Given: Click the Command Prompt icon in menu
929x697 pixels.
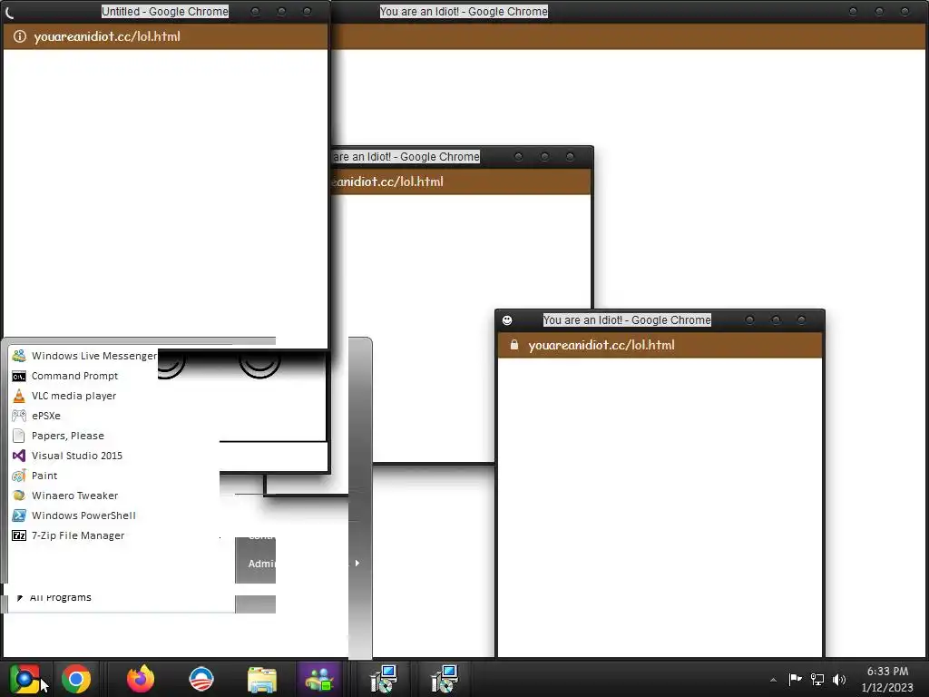Looking at the screenshot, I should [x=19, y=376].
